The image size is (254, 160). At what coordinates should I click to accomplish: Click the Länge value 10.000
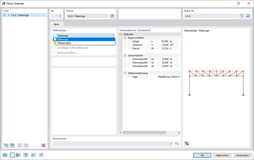pos(164,41)
